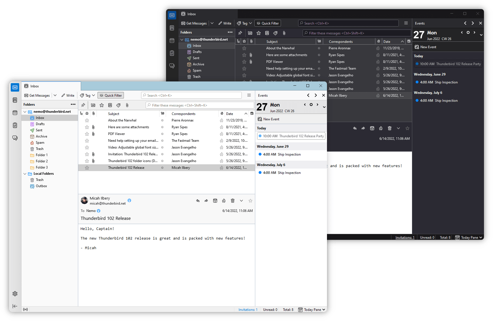This screenshot has width=493, height=321.
Task: Mark message as junk in light window
Action: click(224, 201)
